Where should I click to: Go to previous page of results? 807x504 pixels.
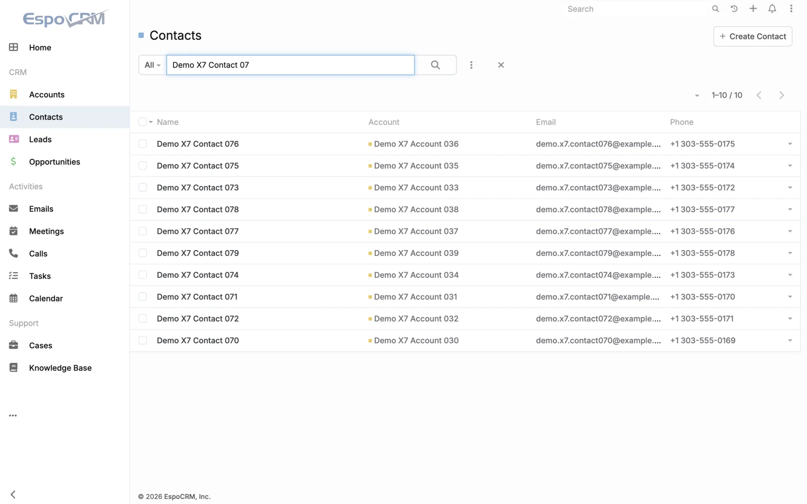(x=759, y=95)
